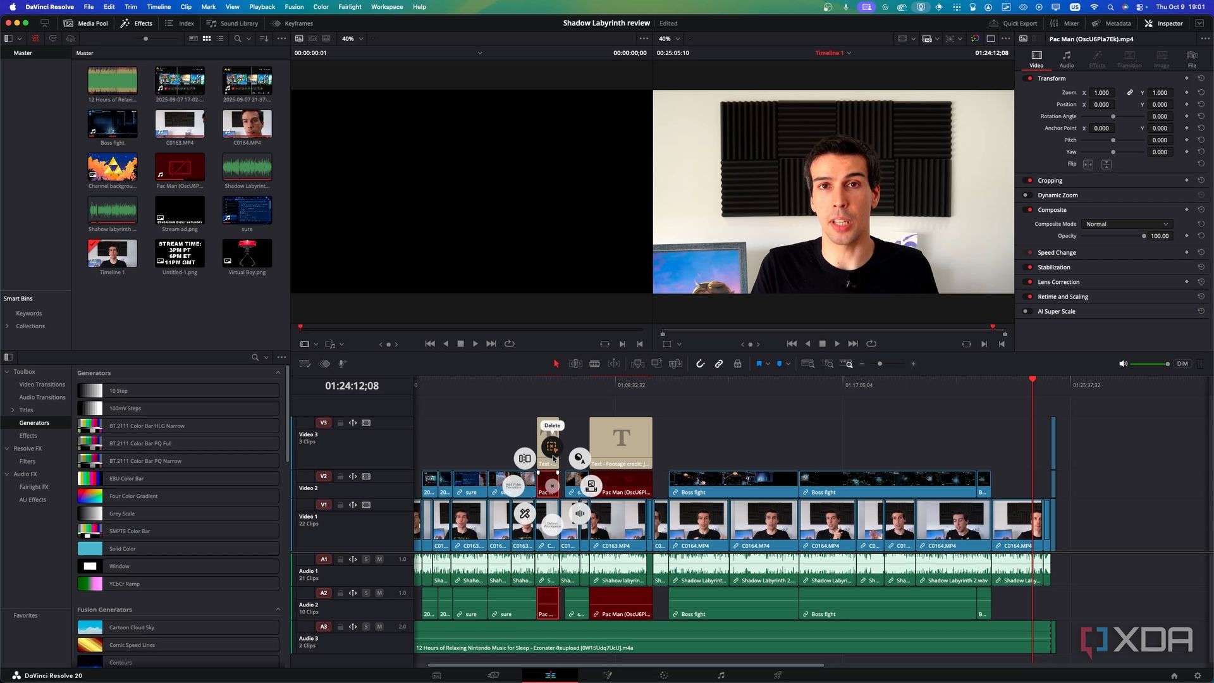Switch media pool to thumbnail view
This screenshot has height=683, width=1214.
(207, 39)
